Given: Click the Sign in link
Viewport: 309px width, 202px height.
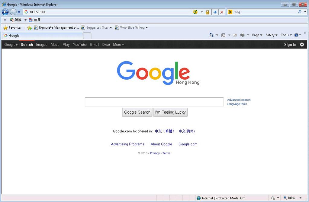Looking at the screenshot, I should coord(290,45).
